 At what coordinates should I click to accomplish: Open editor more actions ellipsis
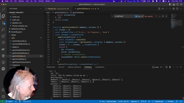point(181,9)
